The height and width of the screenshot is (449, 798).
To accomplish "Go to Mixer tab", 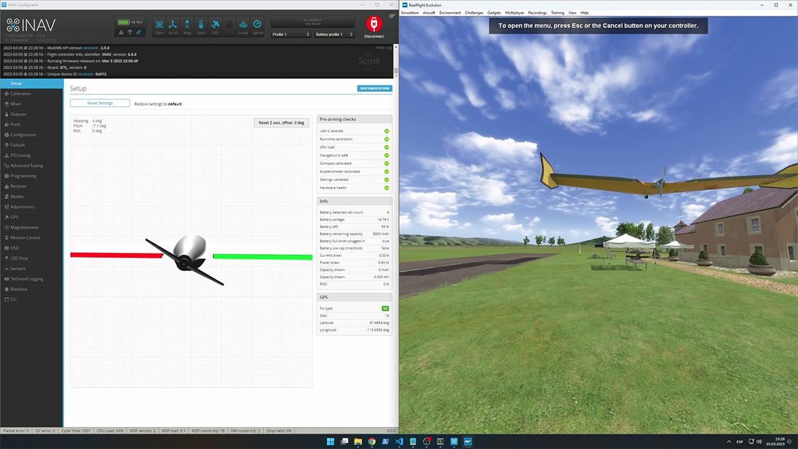I will pos(31,104).
